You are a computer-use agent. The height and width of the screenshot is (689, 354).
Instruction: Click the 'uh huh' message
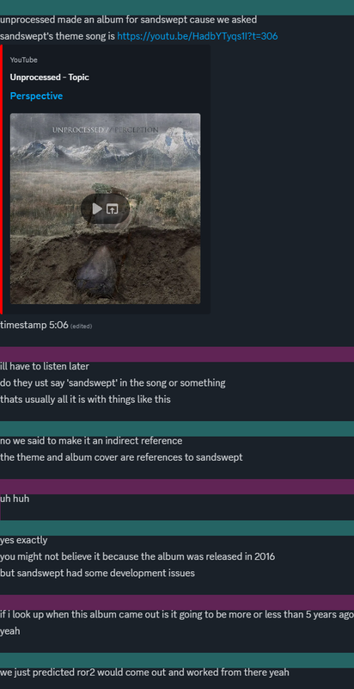pyautogui.click(x=15, y=499)
